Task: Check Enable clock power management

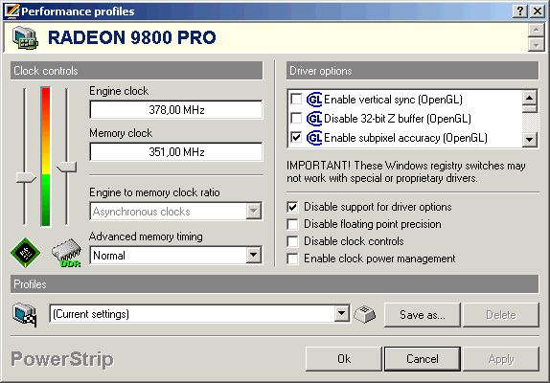Action: [293, 259]
